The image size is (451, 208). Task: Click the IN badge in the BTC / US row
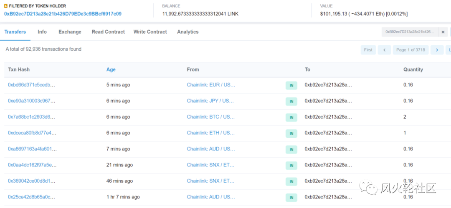(x=291, y=117)
